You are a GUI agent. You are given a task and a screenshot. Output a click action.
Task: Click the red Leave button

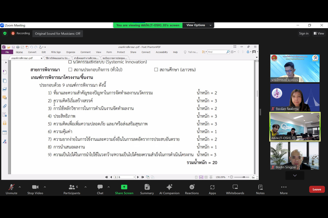coord(317,189)
